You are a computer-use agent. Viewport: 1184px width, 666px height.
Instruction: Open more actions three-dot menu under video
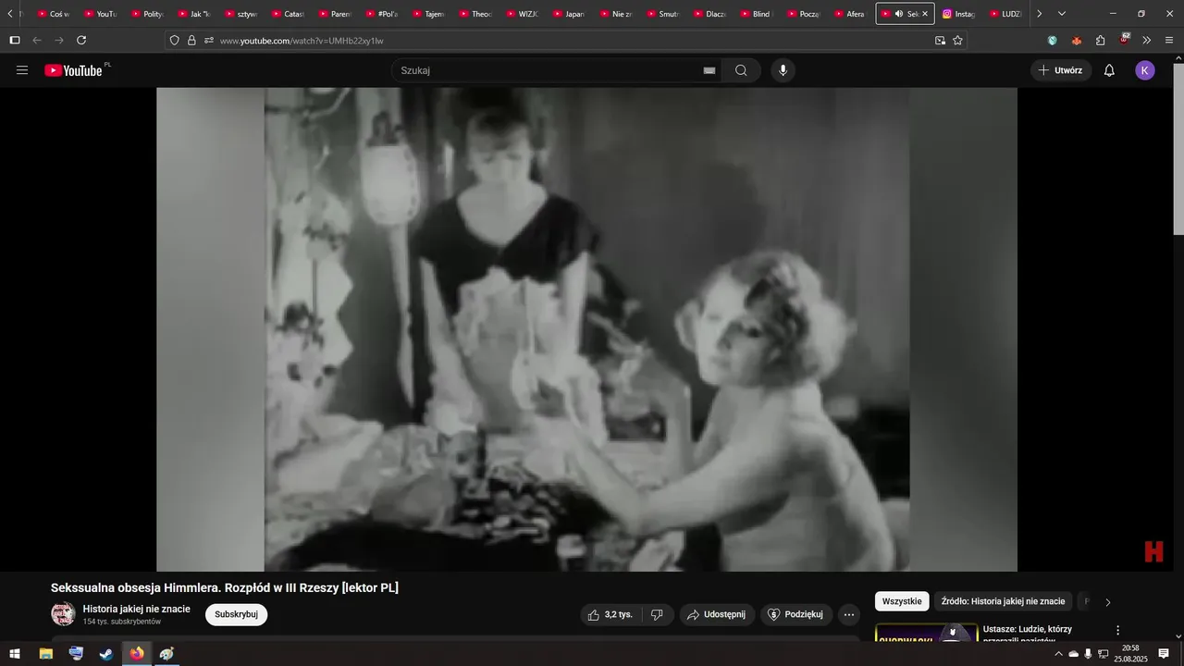(848, 614)
